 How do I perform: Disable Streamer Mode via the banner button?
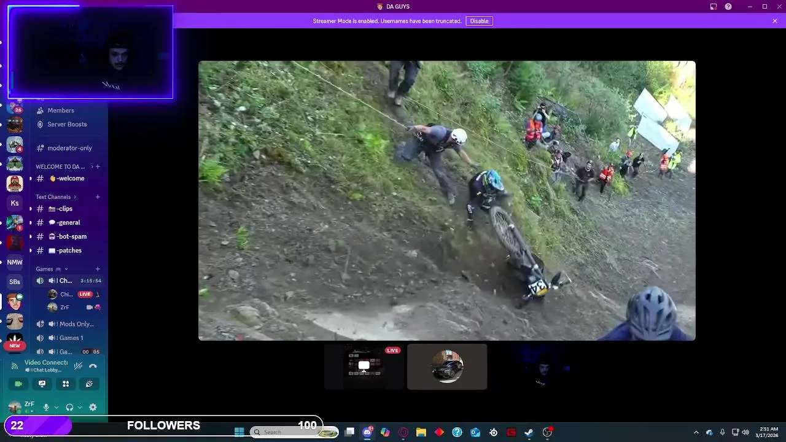click(x=479, y=21)
